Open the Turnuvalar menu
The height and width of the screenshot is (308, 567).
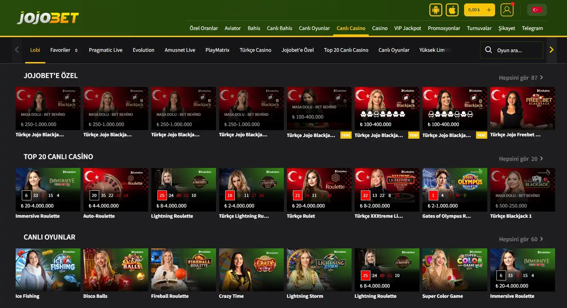(479, 28)
